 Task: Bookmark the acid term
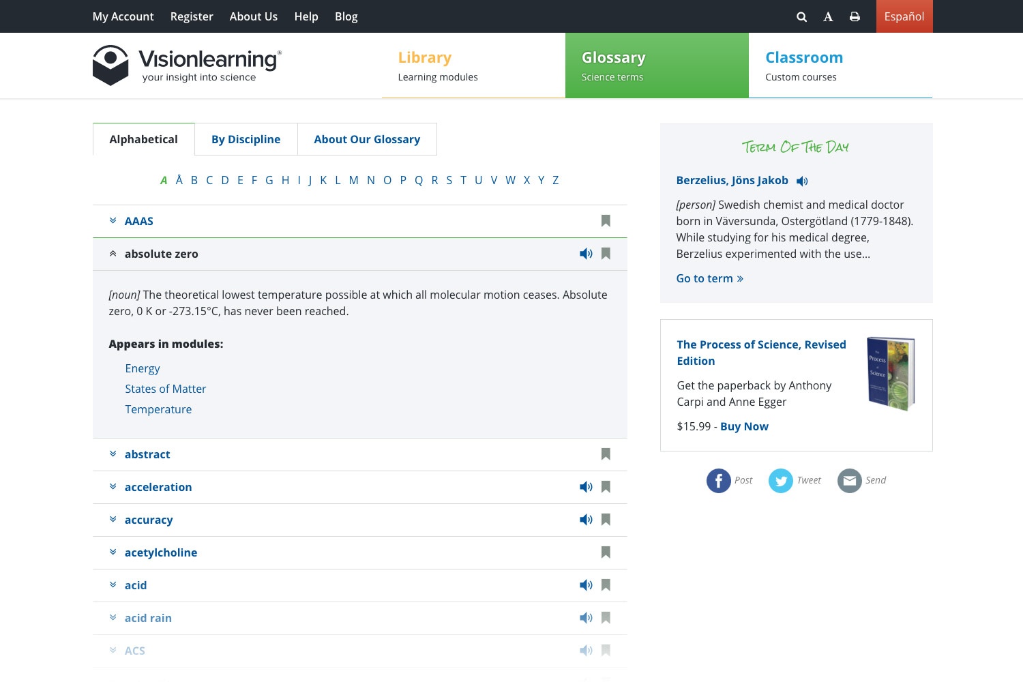click(x=606, y=585)
